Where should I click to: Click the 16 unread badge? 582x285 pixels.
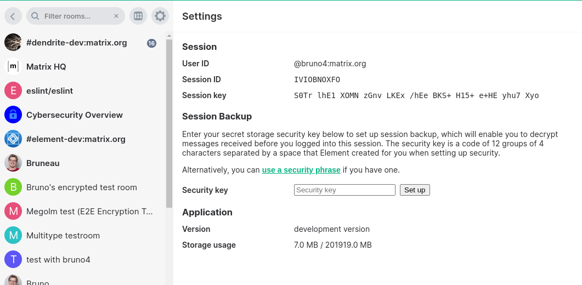coord(152,43)
